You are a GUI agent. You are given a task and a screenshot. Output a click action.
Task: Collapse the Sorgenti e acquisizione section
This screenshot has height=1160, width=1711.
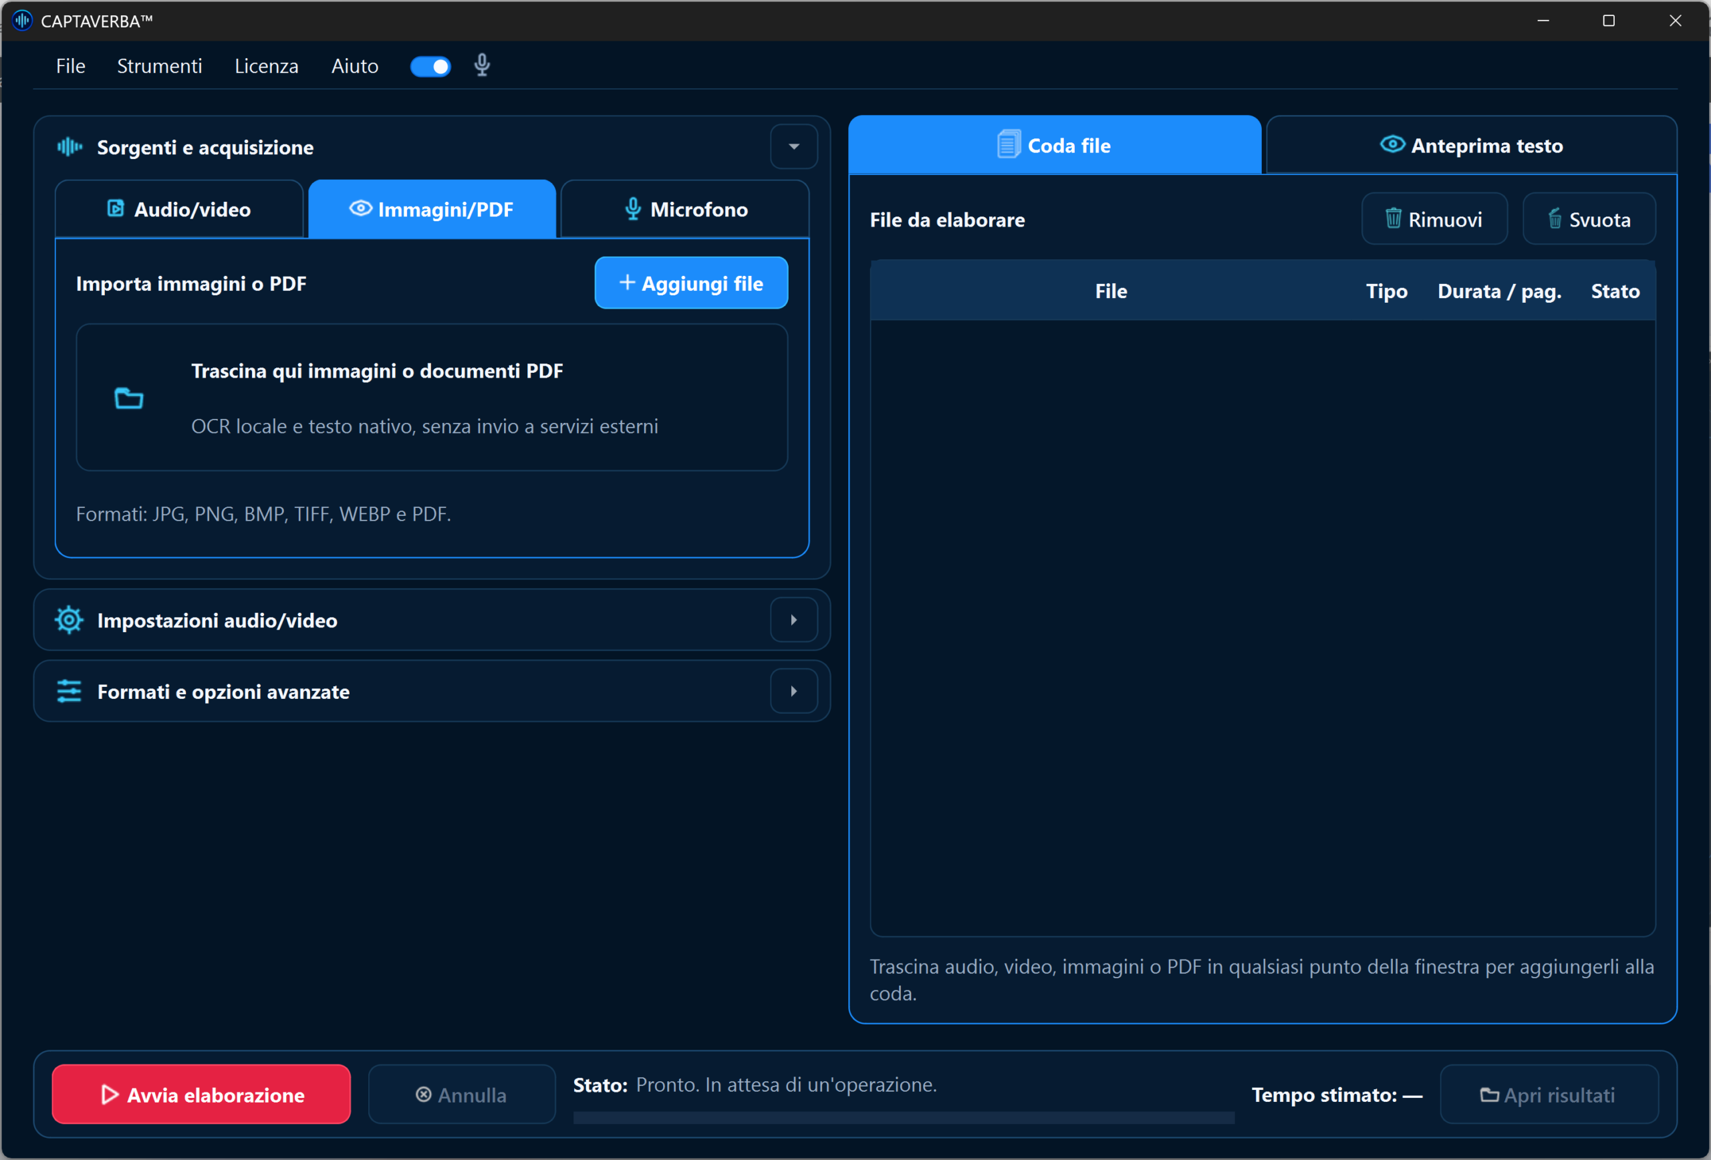(793, 146)
